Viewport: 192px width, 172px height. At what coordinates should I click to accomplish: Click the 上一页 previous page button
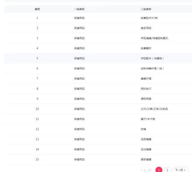tap(146, 170)
